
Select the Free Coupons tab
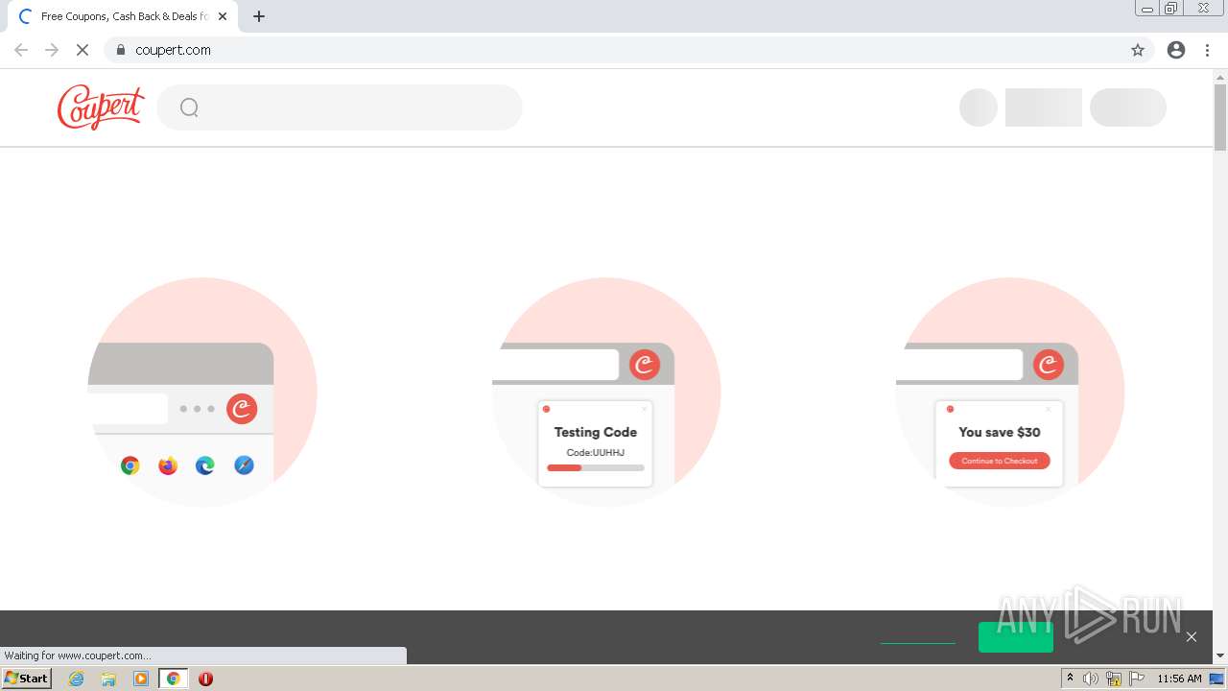tap(121, 16)
